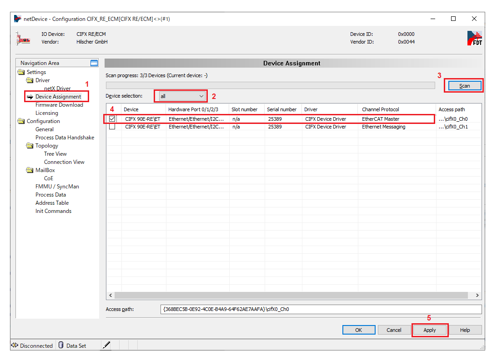Screen dimensions: 497x360
Task: Click the Disconnected status icon
Action: point(14,345)
